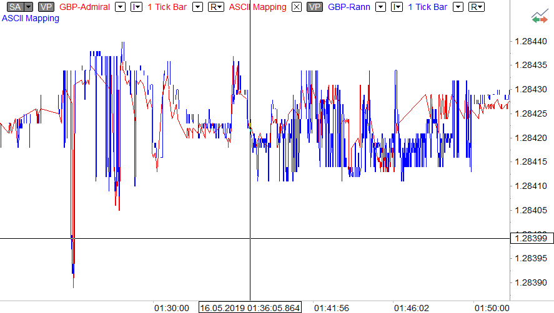Viewport: 554px width, 313px height.
Task: Click the red ASCII Mapping label
Action: [x=257, y=7]
